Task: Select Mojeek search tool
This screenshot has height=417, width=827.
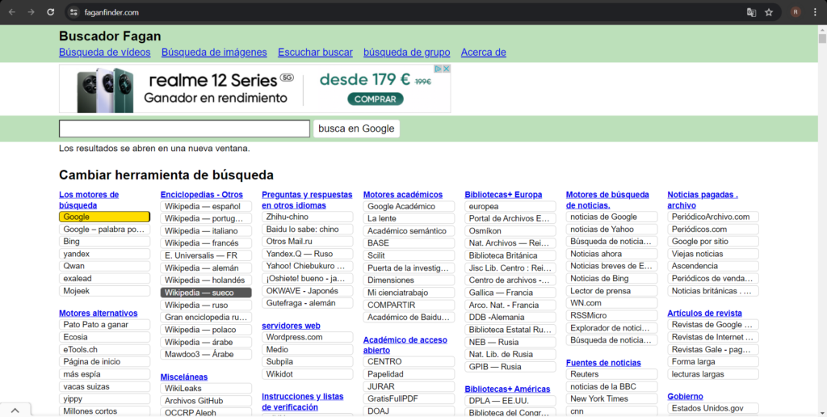Action: [x=104, y=291]
